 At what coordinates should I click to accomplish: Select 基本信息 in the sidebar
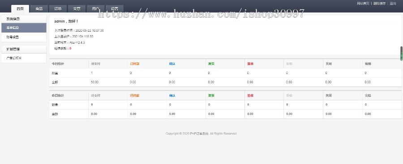click(x=24, y=28)
